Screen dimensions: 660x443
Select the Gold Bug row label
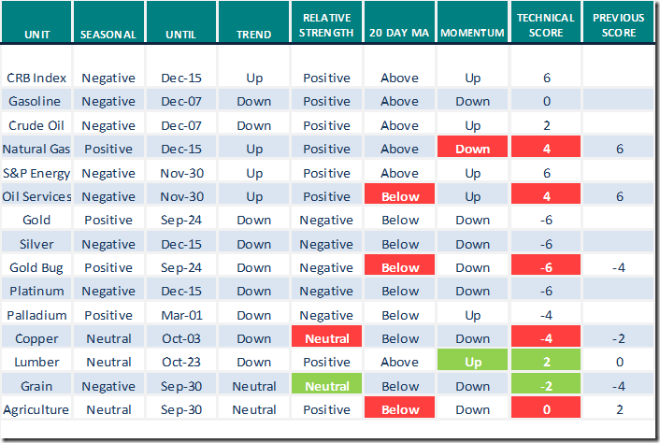coord(38,267)
